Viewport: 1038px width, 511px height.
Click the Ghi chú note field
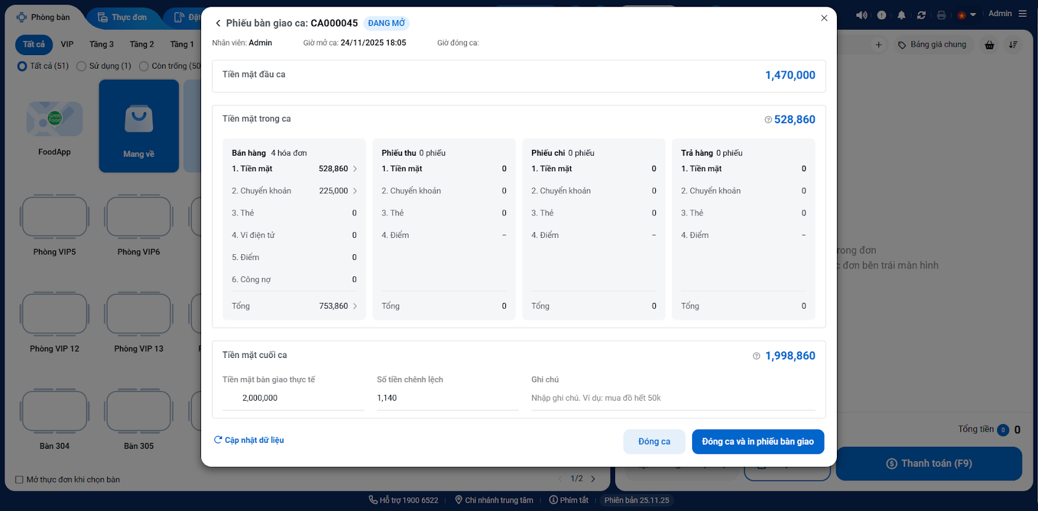point(673,398)
